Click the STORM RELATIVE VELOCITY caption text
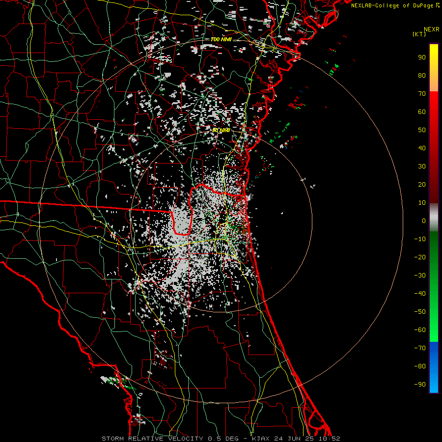 (152, 439)
